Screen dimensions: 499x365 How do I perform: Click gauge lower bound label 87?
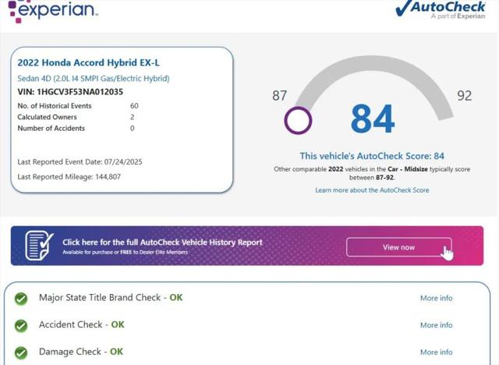(x=280, y=95)
